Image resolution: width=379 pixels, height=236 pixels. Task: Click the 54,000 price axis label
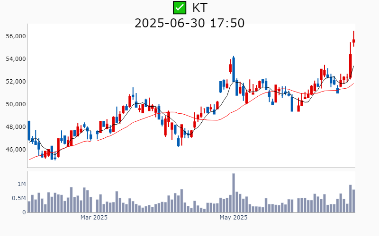click(x=16, y=59)
